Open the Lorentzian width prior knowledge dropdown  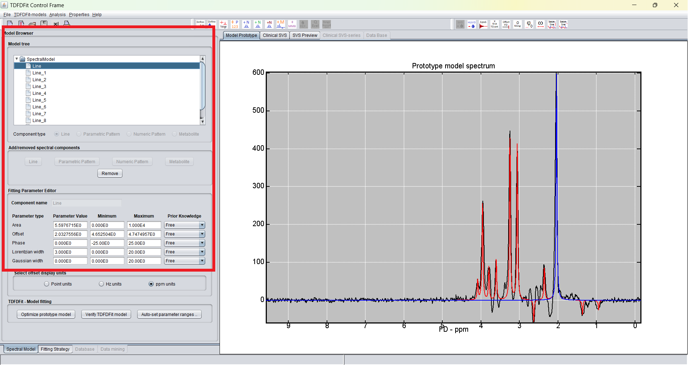pyautogui.click(x=202, y=252)
